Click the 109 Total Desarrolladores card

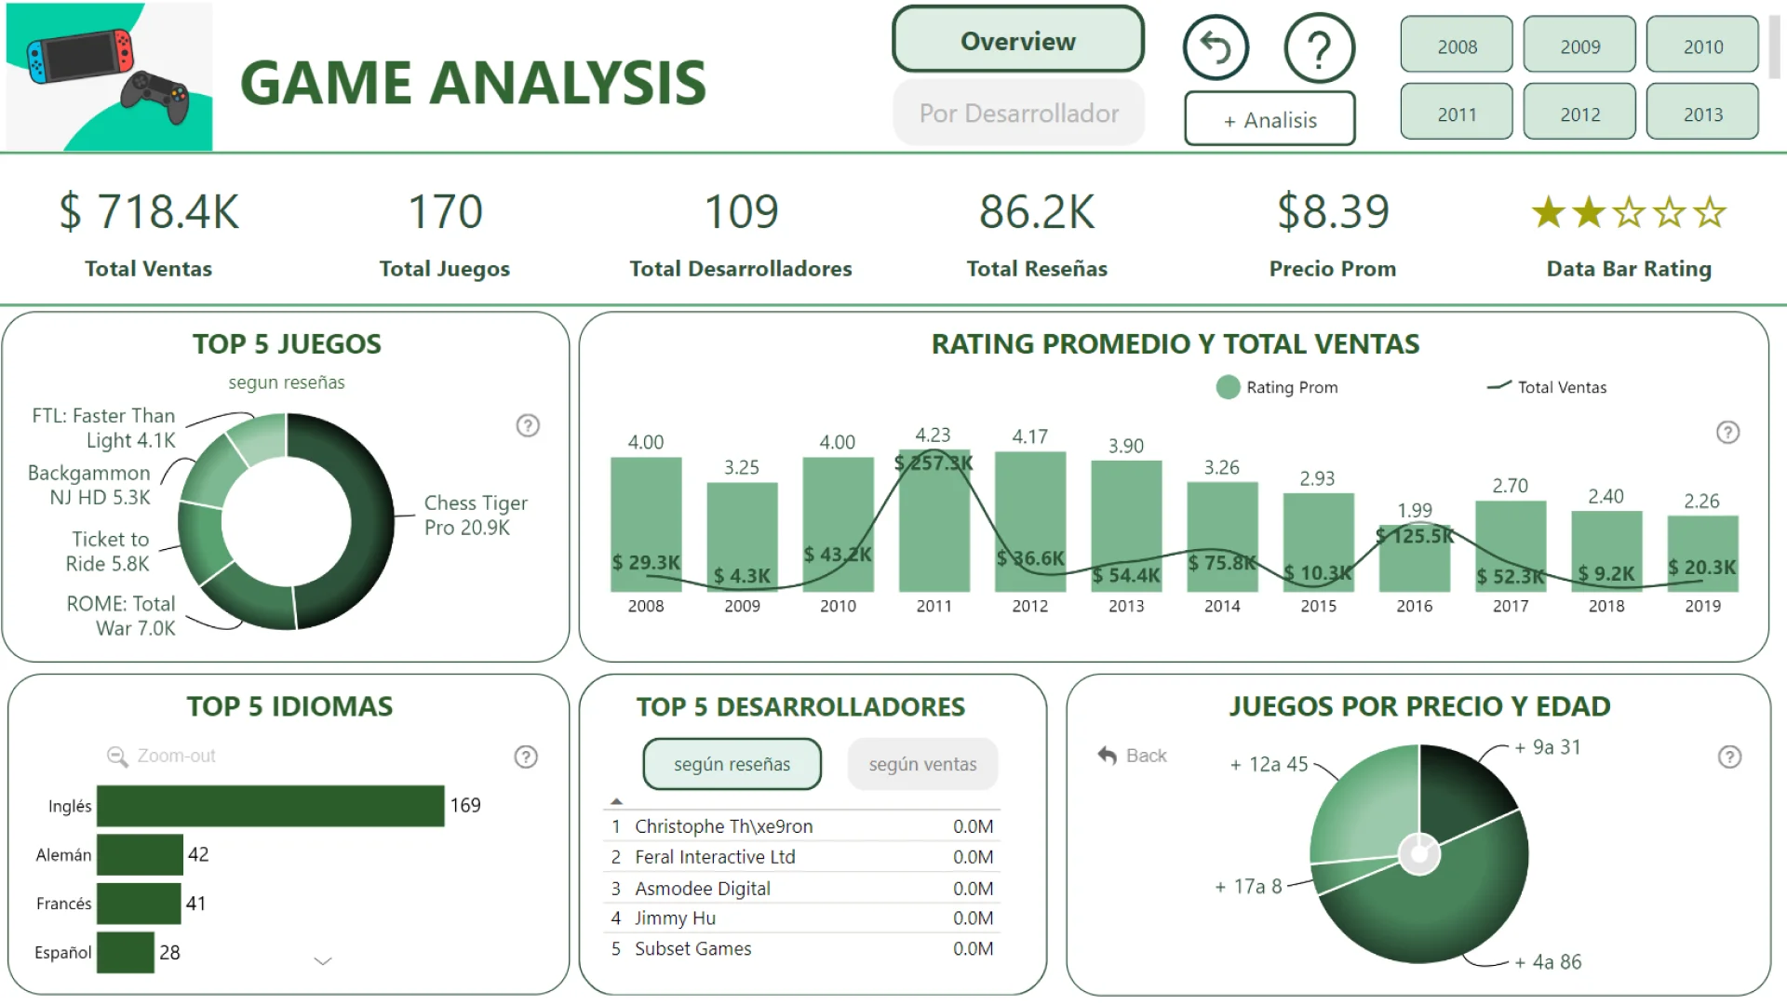[741, 233]
